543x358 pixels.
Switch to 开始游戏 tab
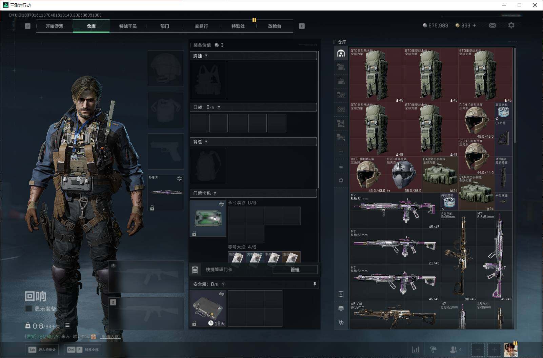[55, 26]
